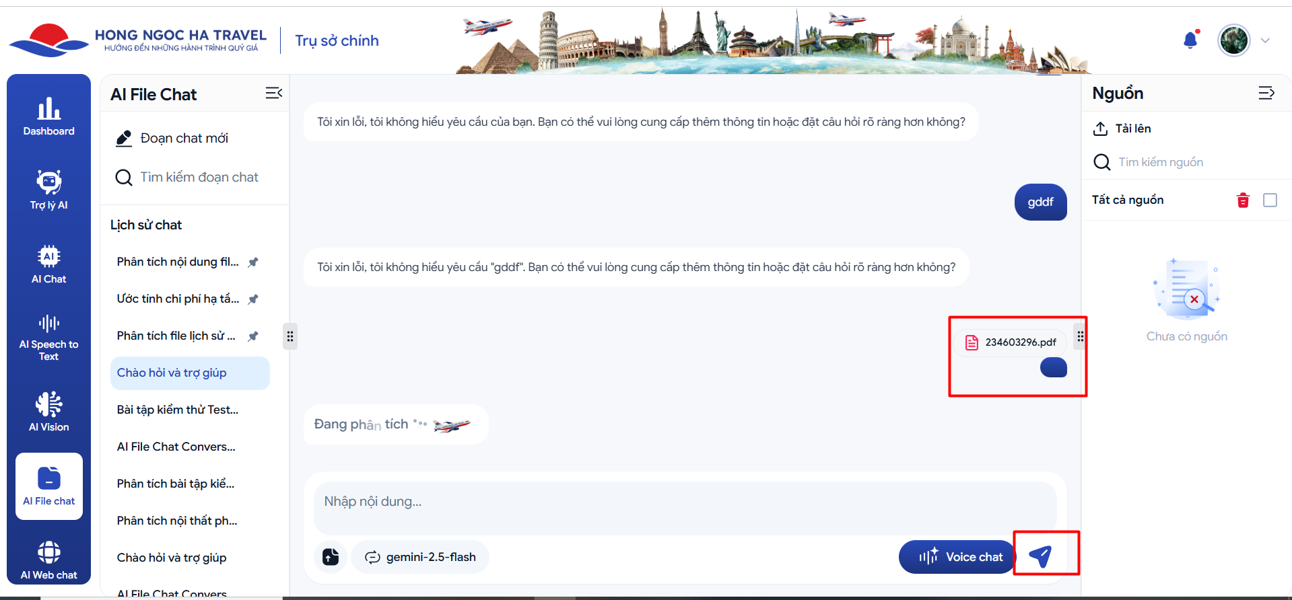This screenshot has height=600, width=1292.
Task: Click the notification bell icon
Action: (x=1190, y=40)
